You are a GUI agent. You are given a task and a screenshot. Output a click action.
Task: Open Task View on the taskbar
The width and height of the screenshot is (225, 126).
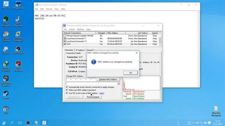click(x=20, y=123)
